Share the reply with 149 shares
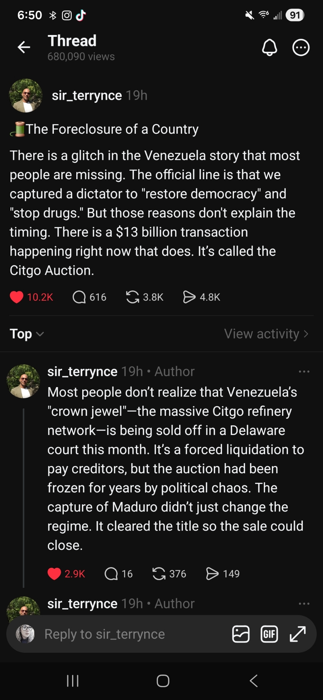 (212, 574)
